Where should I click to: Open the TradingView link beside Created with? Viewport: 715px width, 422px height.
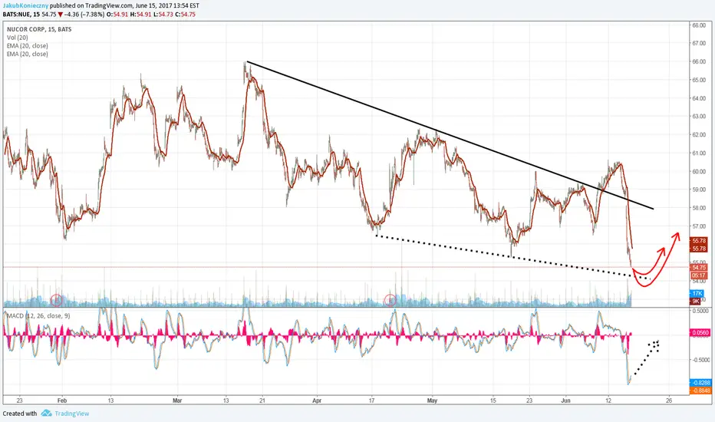72,414
